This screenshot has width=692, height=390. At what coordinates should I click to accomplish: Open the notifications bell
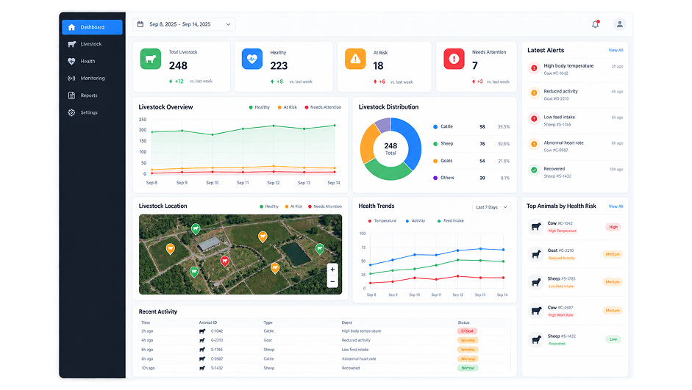pyautogui.click(x=596, y=24)
